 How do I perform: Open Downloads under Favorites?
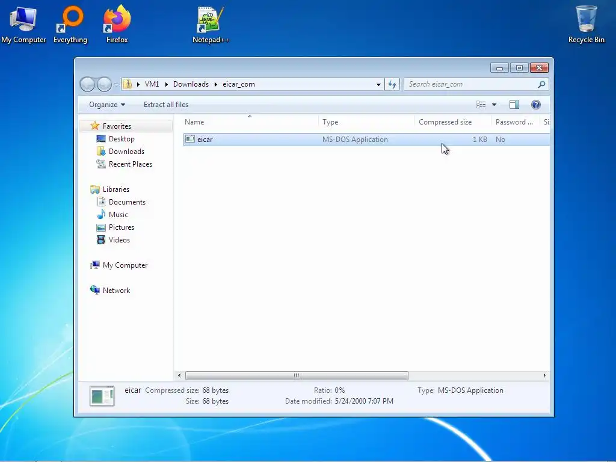[126, 151]
